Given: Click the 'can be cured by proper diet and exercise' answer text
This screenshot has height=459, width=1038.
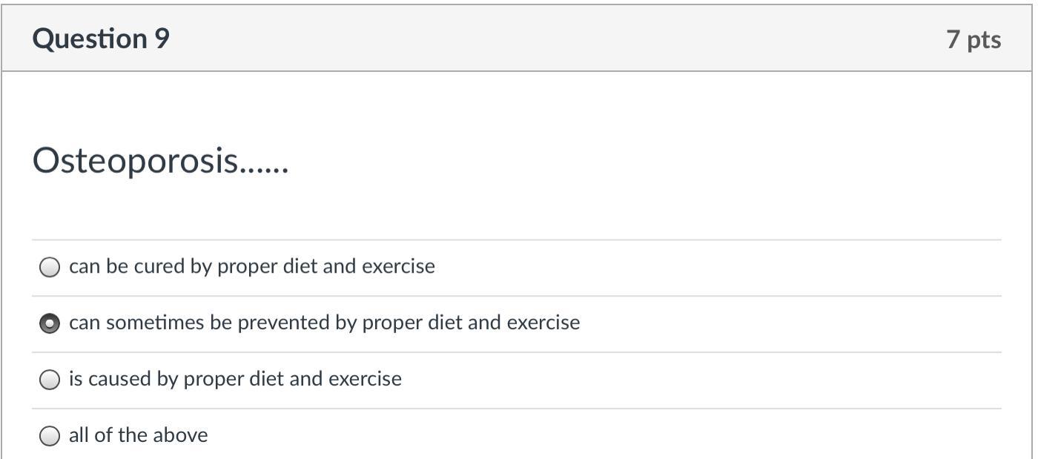Looking at the screenshot, I should (251, 266).
